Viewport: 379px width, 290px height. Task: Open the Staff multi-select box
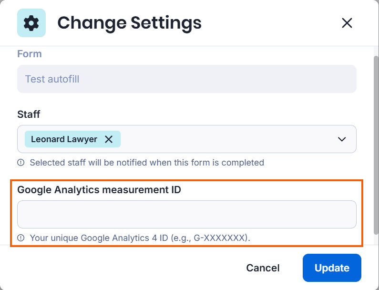point(229,139)
